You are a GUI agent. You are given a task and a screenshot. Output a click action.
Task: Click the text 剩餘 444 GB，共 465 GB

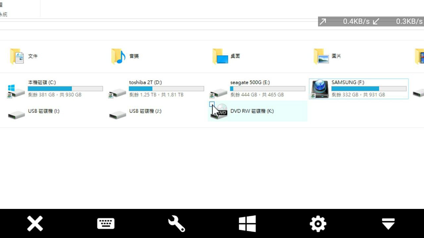tap(257, 95)
